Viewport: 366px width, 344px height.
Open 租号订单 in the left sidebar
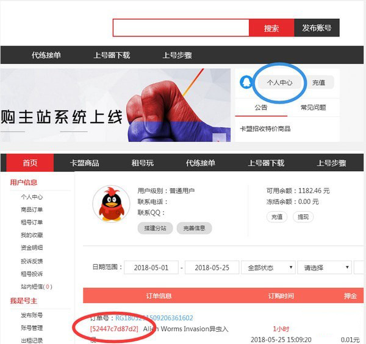tap(32, 222)
